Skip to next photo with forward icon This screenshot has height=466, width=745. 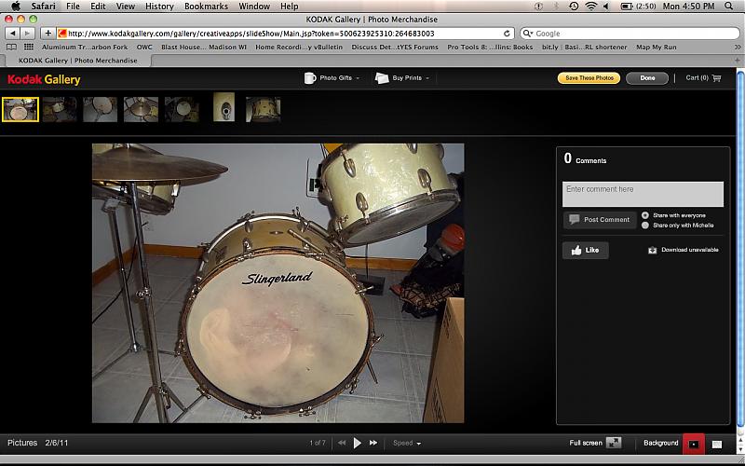373,443
